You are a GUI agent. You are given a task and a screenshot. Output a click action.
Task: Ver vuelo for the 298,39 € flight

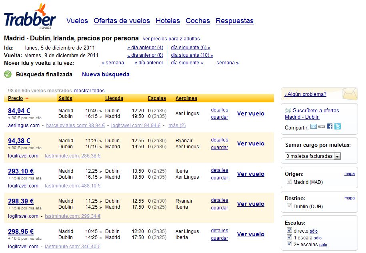[251, 204]
